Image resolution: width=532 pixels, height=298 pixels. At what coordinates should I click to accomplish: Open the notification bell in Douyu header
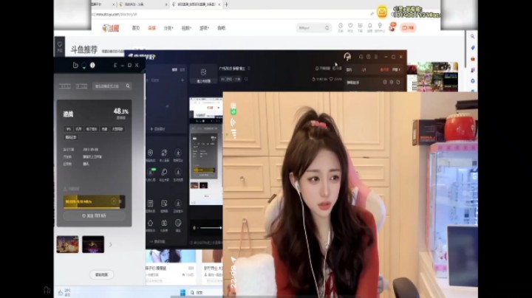point(370,27)
